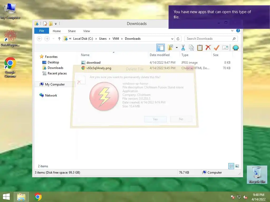This screenshot has height=202, width=270.
Task: Go up one folder level
Action: [x=59, y=39]
